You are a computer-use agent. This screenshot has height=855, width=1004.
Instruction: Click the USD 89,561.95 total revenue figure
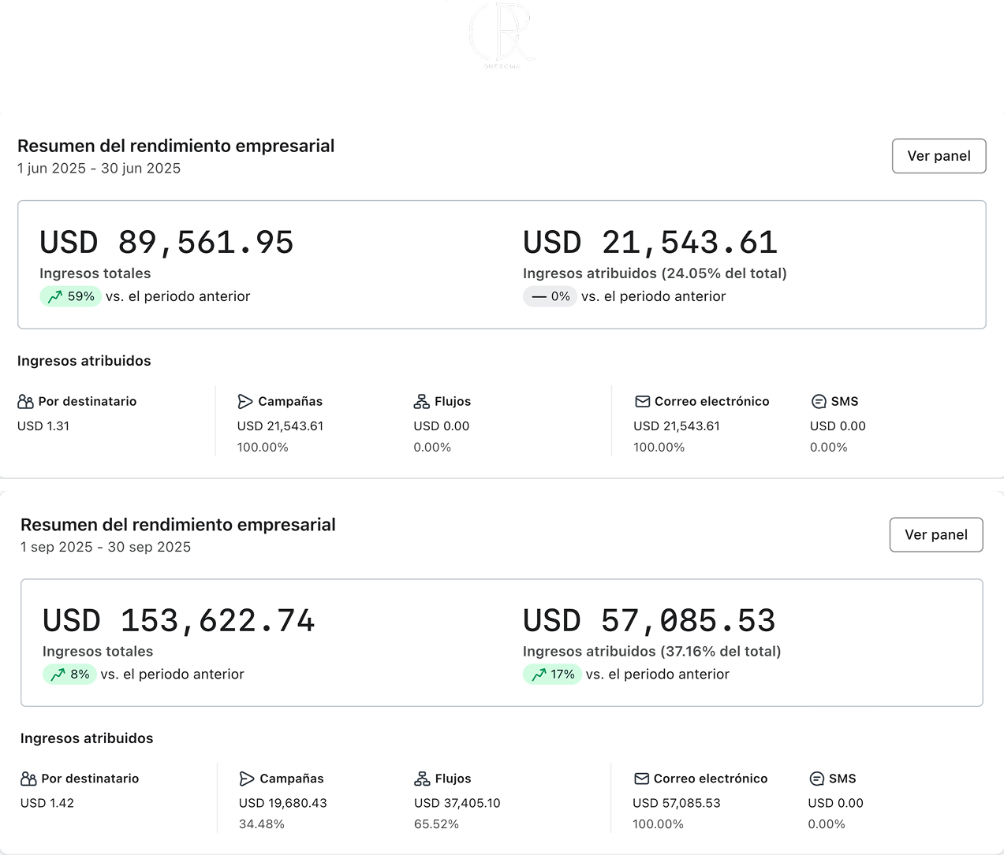(166, 243)
